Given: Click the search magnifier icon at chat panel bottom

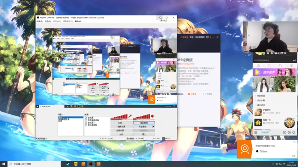Looking at the screenshot, I should point(294,132).
